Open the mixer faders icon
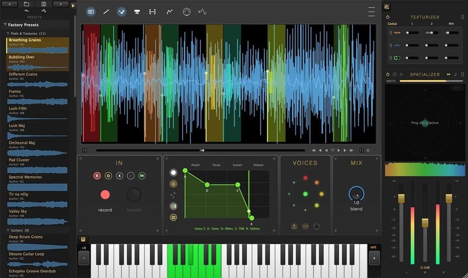Screen dimensions: 468x278 point(386,7)
